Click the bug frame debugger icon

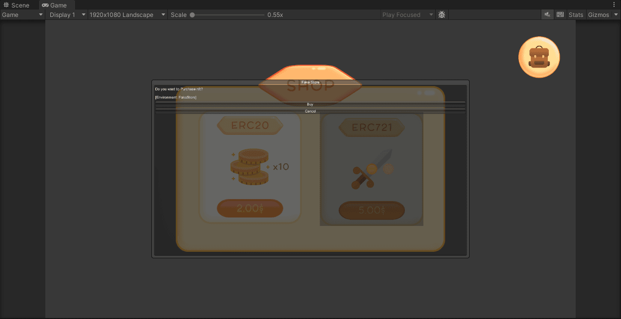[x=442, y=15]
